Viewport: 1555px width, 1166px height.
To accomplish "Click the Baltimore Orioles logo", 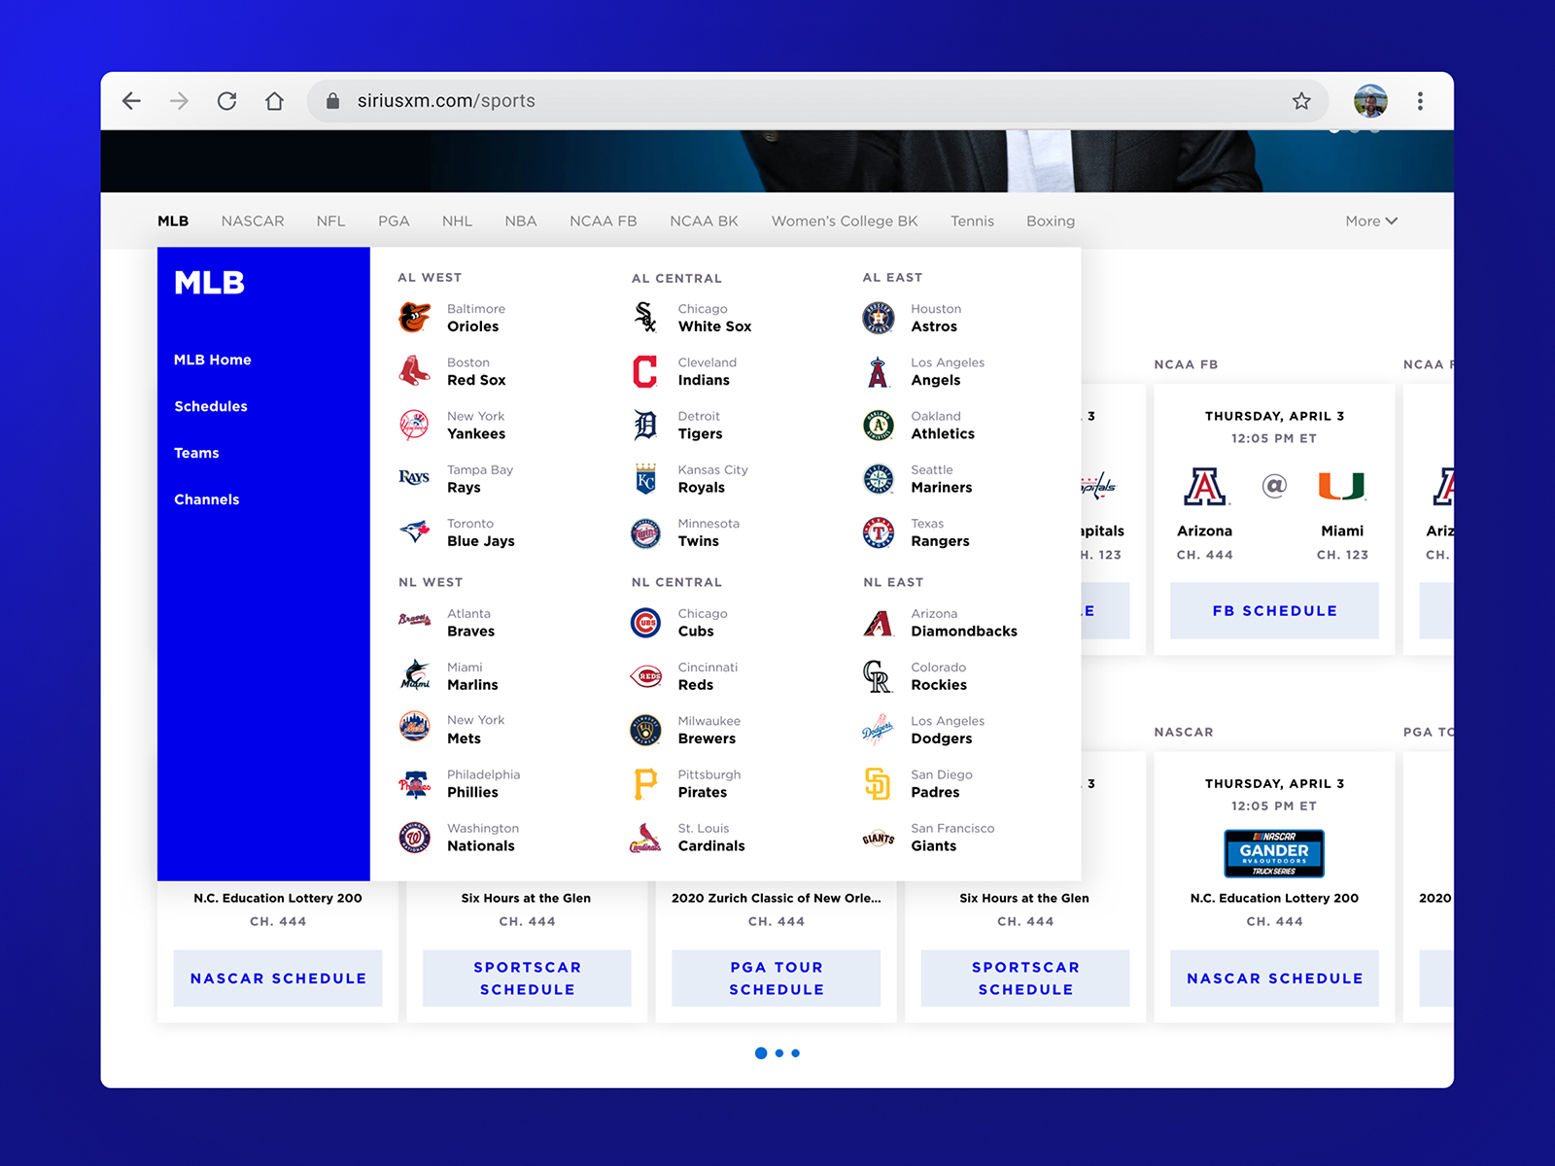I will click(x=415, y=318).
